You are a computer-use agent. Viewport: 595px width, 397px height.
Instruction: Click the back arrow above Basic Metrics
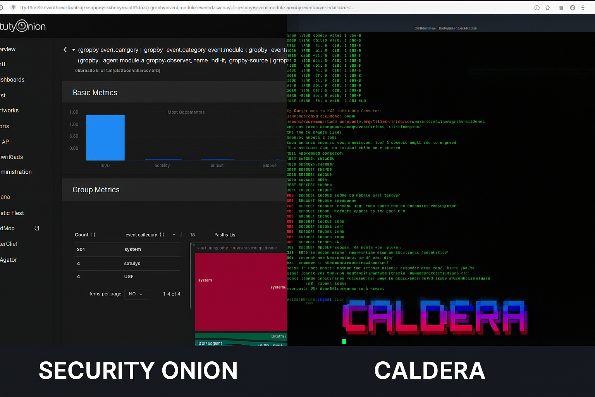(65, 50)
